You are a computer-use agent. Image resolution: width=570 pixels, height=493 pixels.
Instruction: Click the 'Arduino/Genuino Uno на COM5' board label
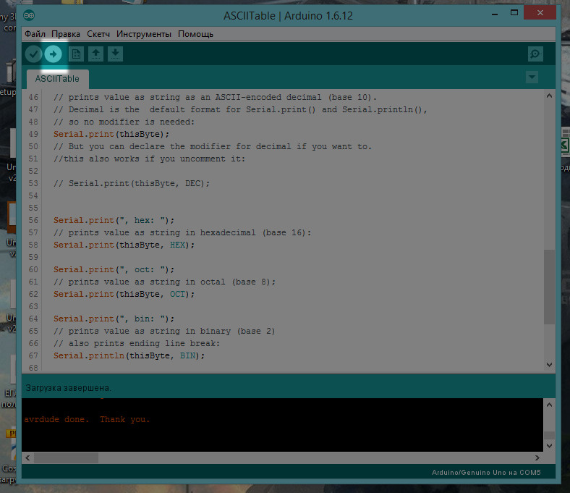486,472
